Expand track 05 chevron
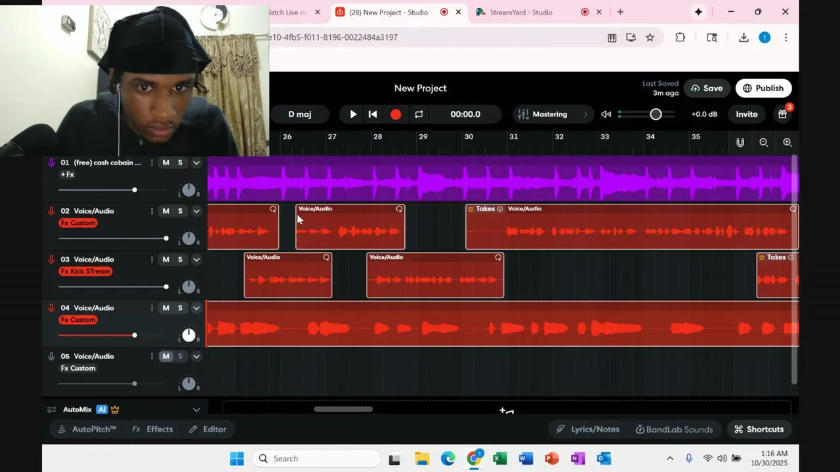Viewport: 840px width, 472px height. pyautogui.click(x=196, y=357)
